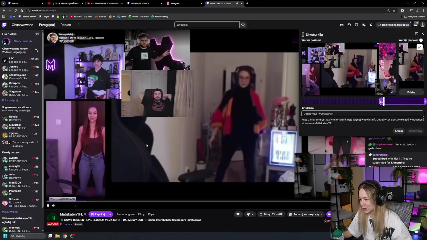
Task: Open the user profile avatar menu
Action: click(423, 25)
